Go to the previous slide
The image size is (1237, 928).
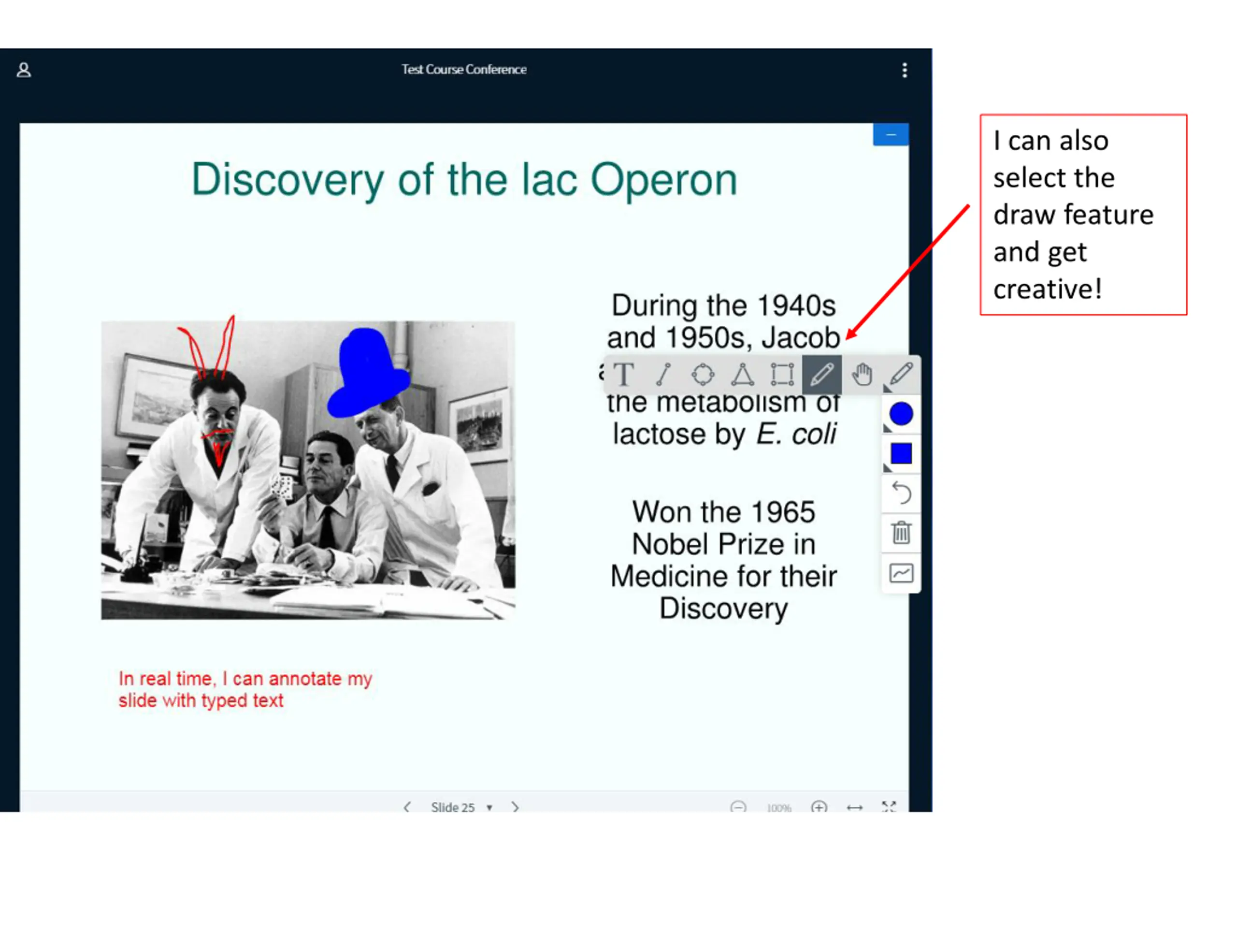pyautogui.click(x=407, y=807)
